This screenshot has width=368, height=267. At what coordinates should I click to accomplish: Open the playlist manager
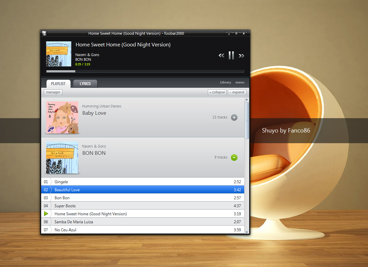(x=53, y=92)
